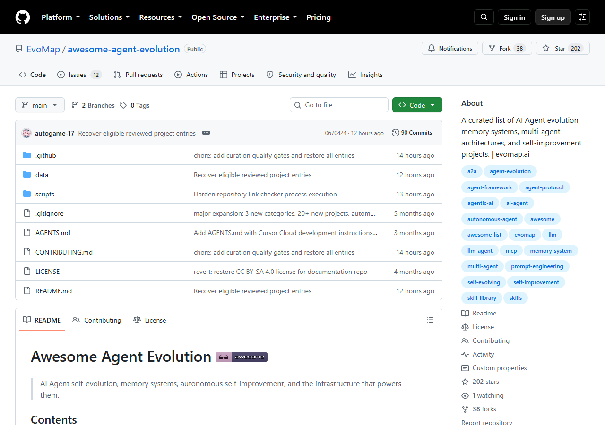
Task: Click the memory-system topic tag
Action: coord(551,251)
